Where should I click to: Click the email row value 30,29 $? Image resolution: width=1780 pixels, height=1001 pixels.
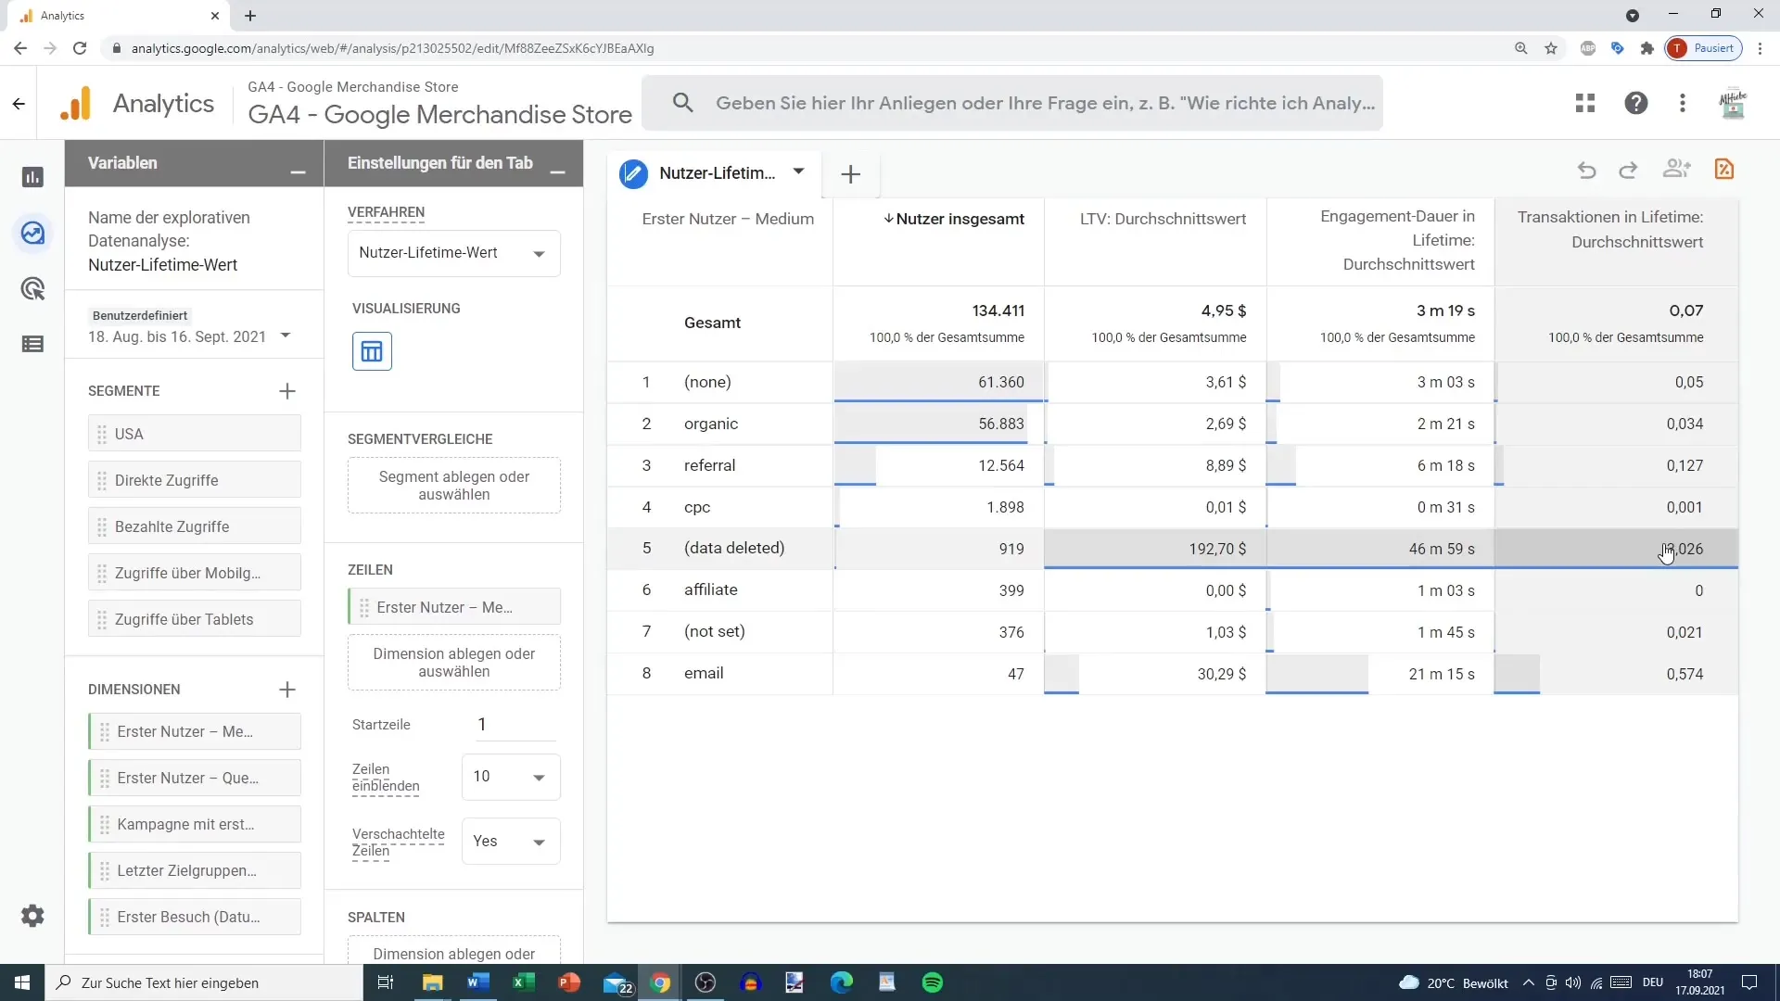click(1221, 674)
